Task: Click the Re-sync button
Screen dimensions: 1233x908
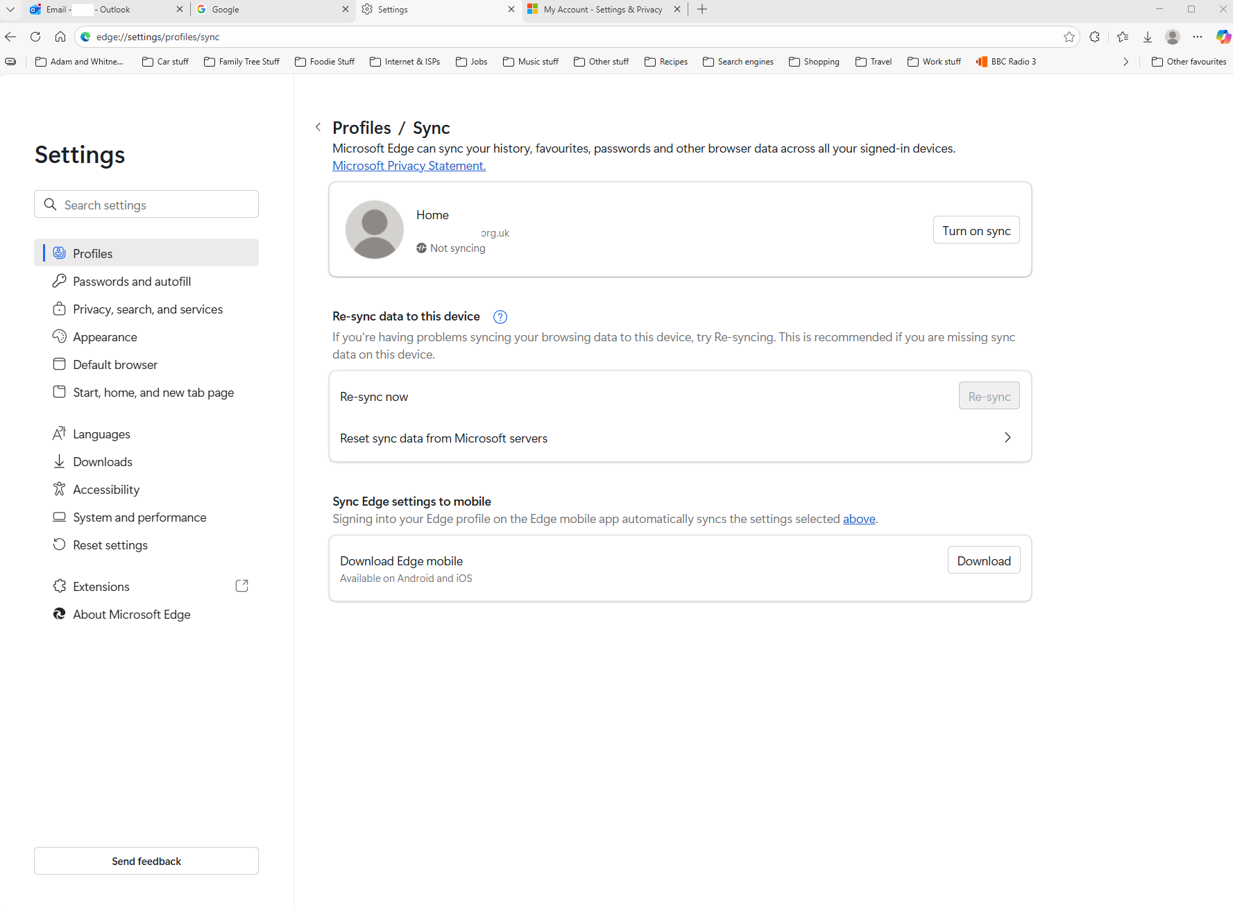Action: pyautogui.click(x=989, y=396)
